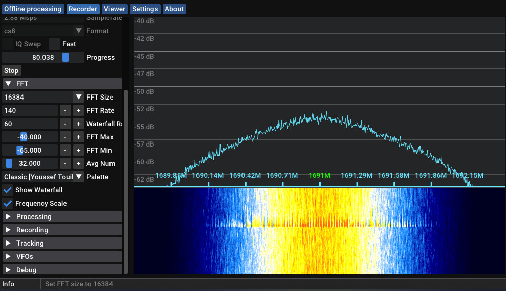This screenshot has height=291, width=506.
Task: Open the Palette dropdown list
Action: [78, 177]
